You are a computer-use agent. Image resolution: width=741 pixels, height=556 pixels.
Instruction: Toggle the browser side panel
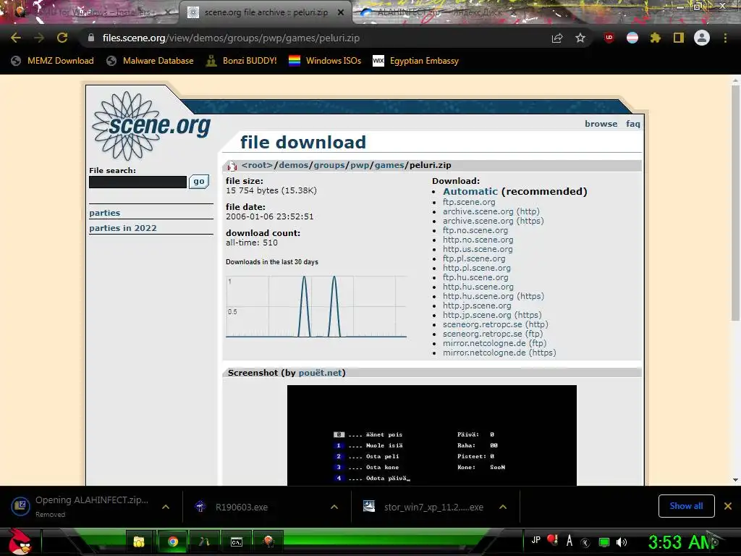point(679,38)
